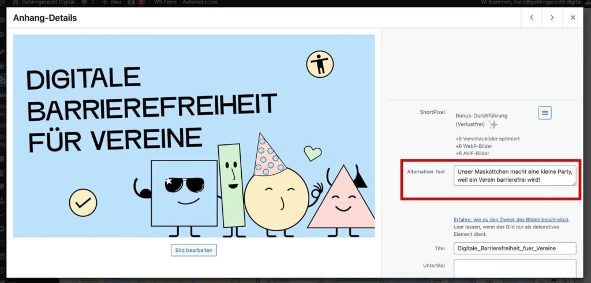Screen dimensions: 591x283
Task: Click the 'Alternativer Text' label
Action: click(x=426, y=172)
